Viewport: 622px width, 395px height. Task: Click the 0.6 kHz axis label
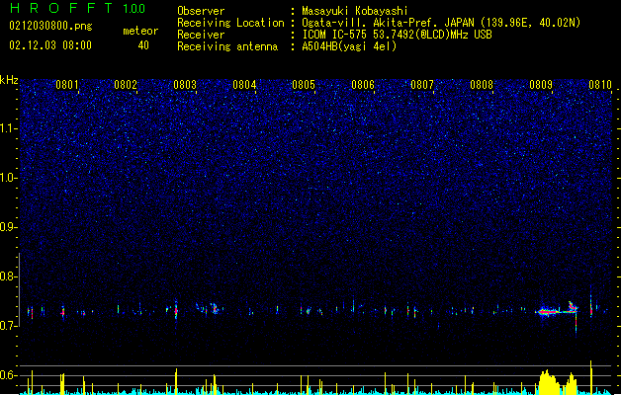point(9,375)
